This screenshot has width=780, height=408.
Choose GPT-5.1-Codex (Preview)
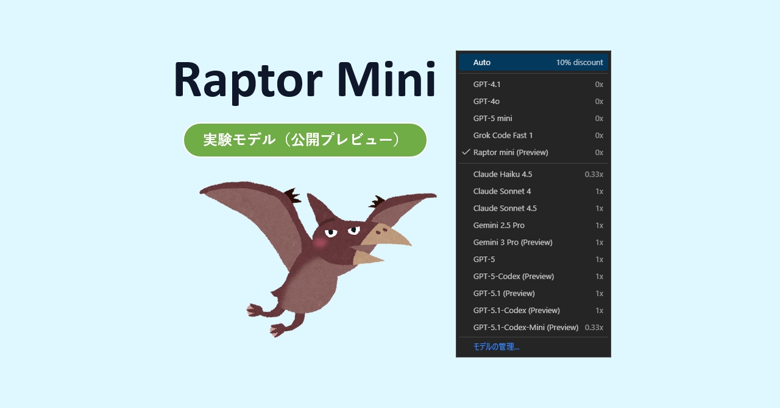click(517, 310)
